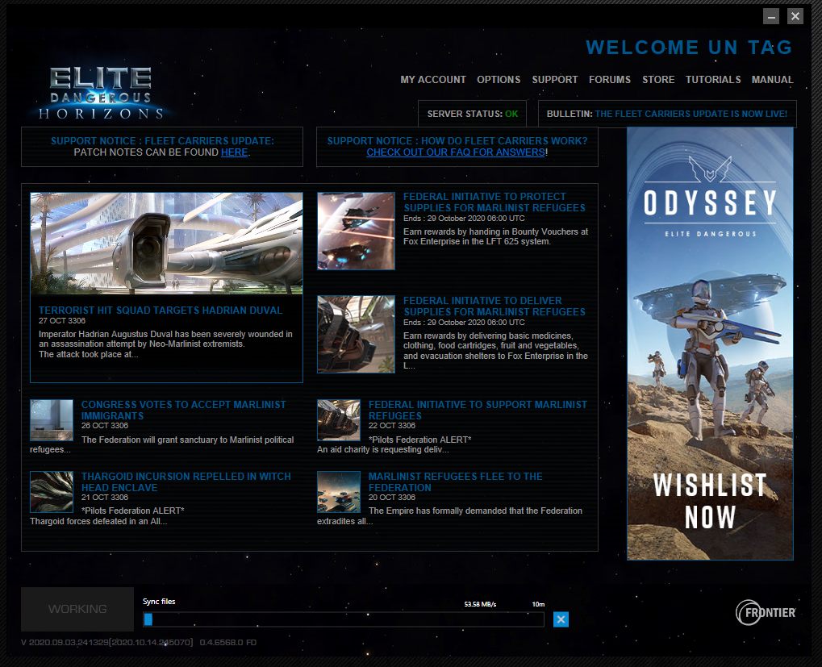Open Tutorials section
This screenshot has height=667, width=822.
coord(713,80)
